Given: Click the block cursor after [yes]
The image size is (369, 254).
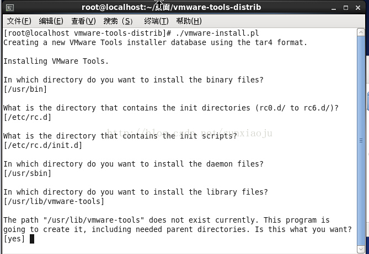Looking at the screenshot, I should point(32,239).
